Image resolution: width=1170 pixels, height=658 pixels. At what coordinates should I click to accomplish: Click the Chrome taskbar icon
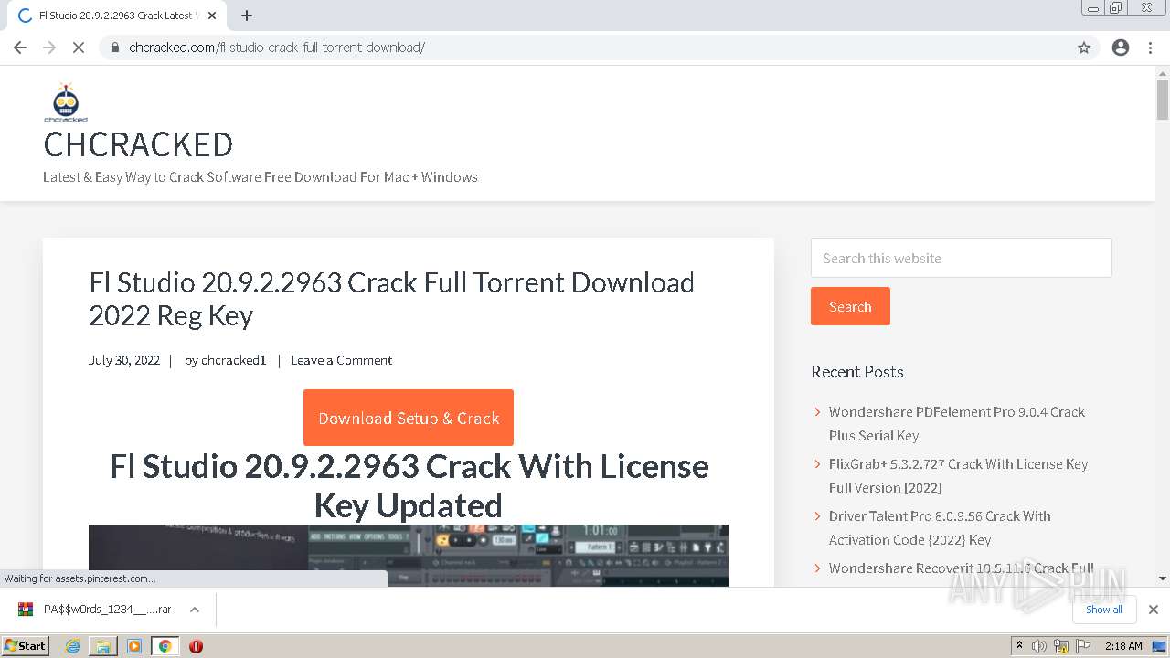pos(165,646)
